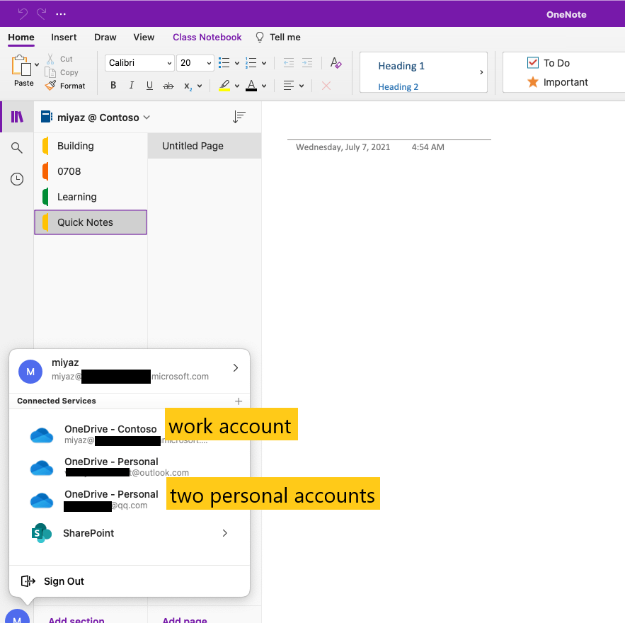The height and width of the screenshot is (623, 625).
Task: Open the highlight color options arrow
Action: coord(237,86)
